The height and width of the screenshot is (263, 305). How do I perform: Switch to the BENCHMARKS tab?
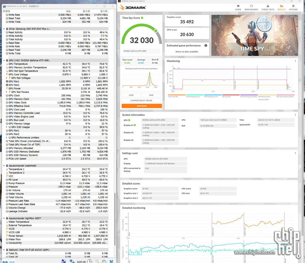[x=251, y=7]
